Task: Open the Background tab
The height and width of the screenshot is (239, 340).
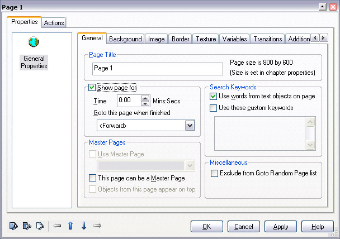Action: coord(125,39)
